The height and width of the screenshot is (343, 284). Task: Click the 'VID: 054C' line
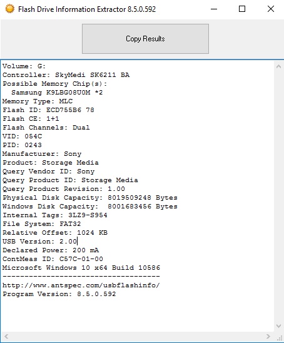pyautogui.click(x=22, y=136)
